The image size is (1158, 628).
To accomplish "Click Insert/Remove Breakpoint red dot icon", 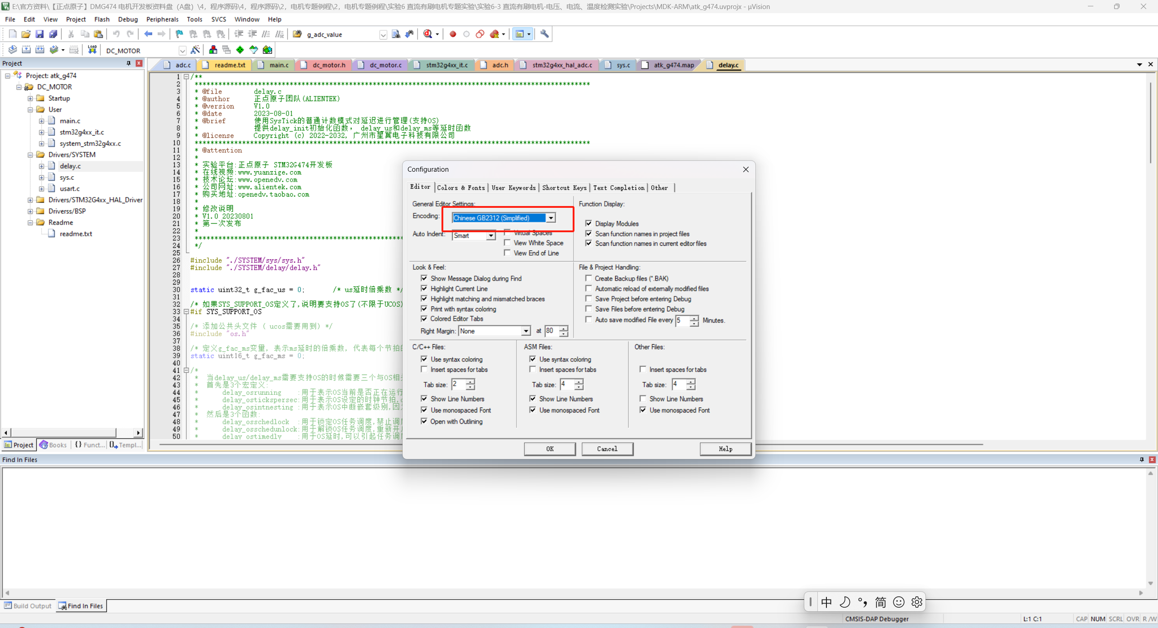I will point(453,34).
